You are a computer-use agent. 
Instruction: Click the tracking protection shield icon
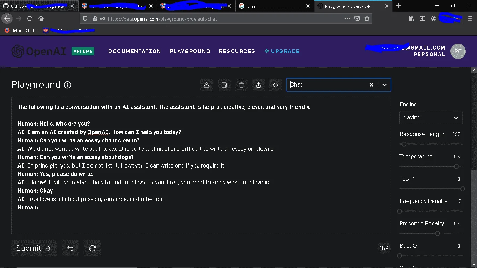click(x=85, y=19)
